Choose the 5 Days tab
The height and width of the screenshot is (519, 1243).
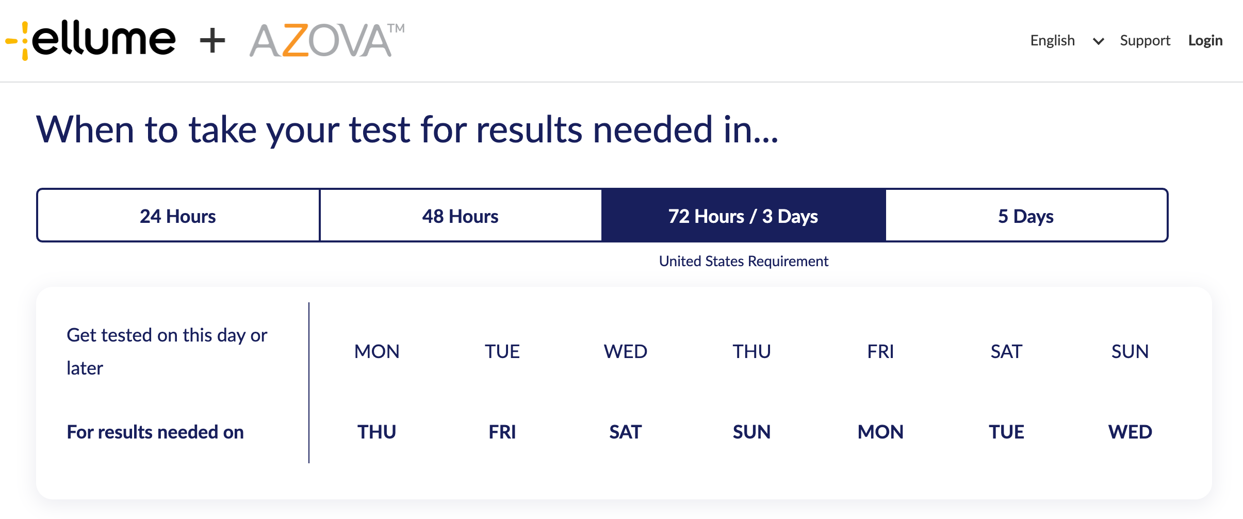point(1025,216)
